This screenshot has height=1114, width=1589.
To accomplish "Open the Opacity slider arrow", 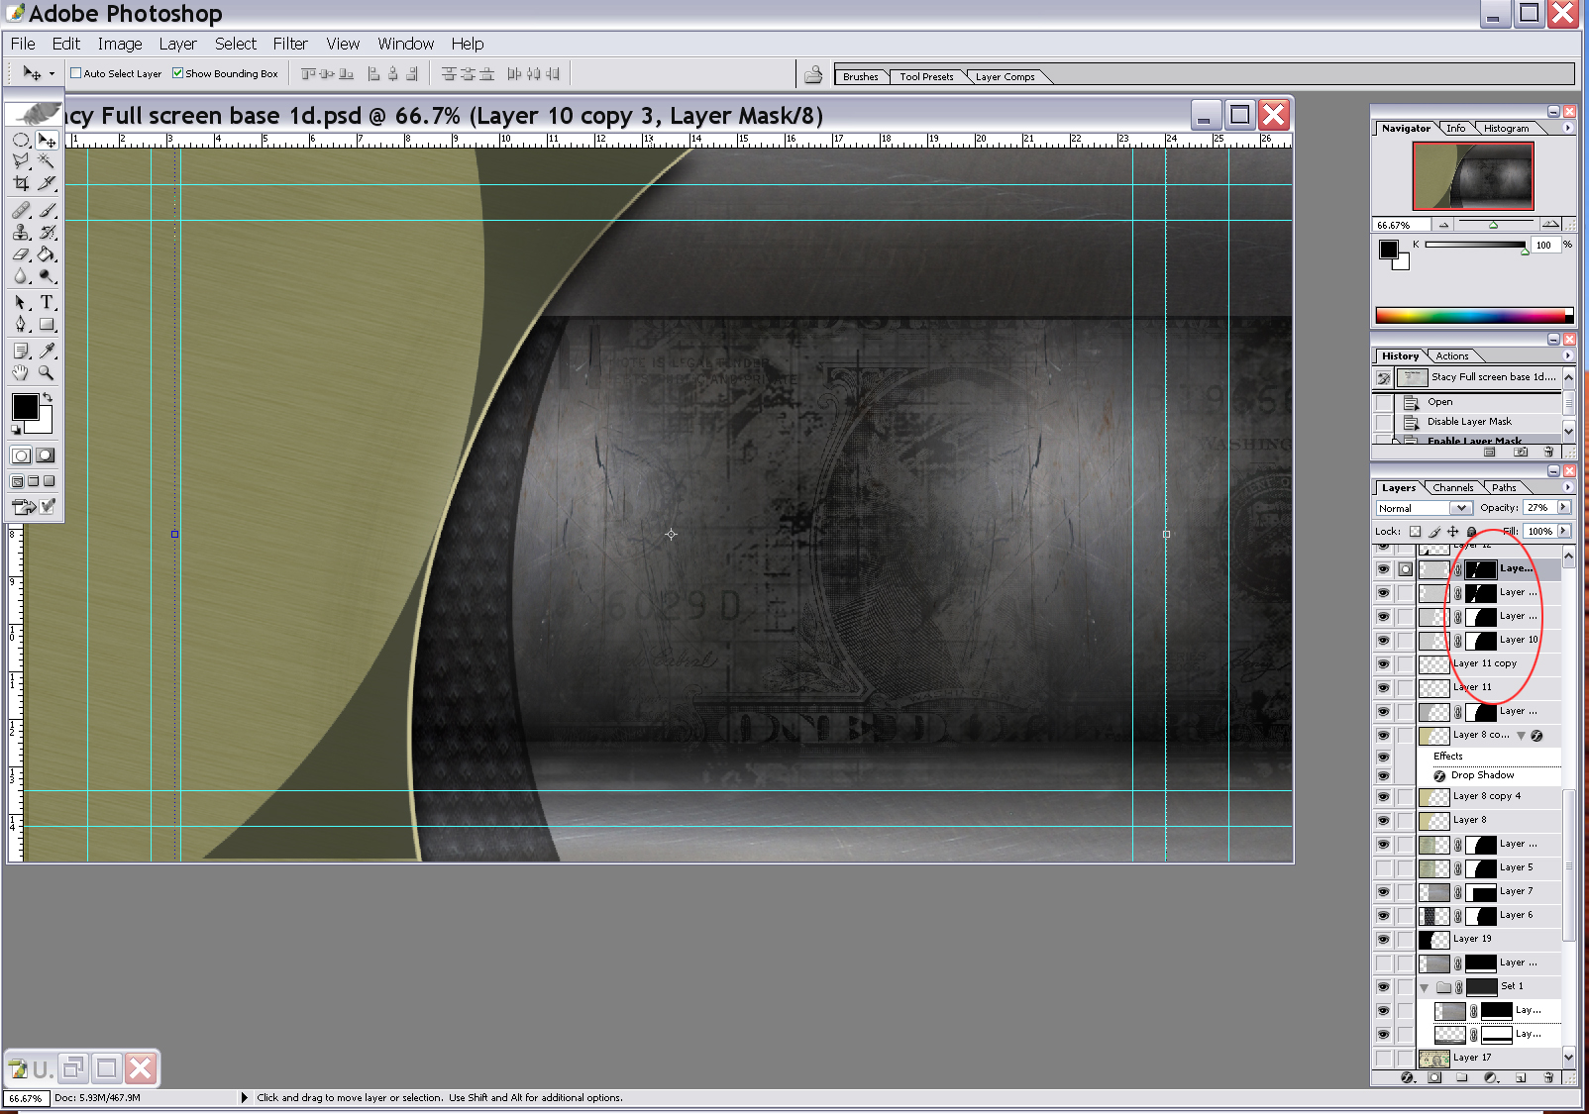I will (x=1564, y=507).
